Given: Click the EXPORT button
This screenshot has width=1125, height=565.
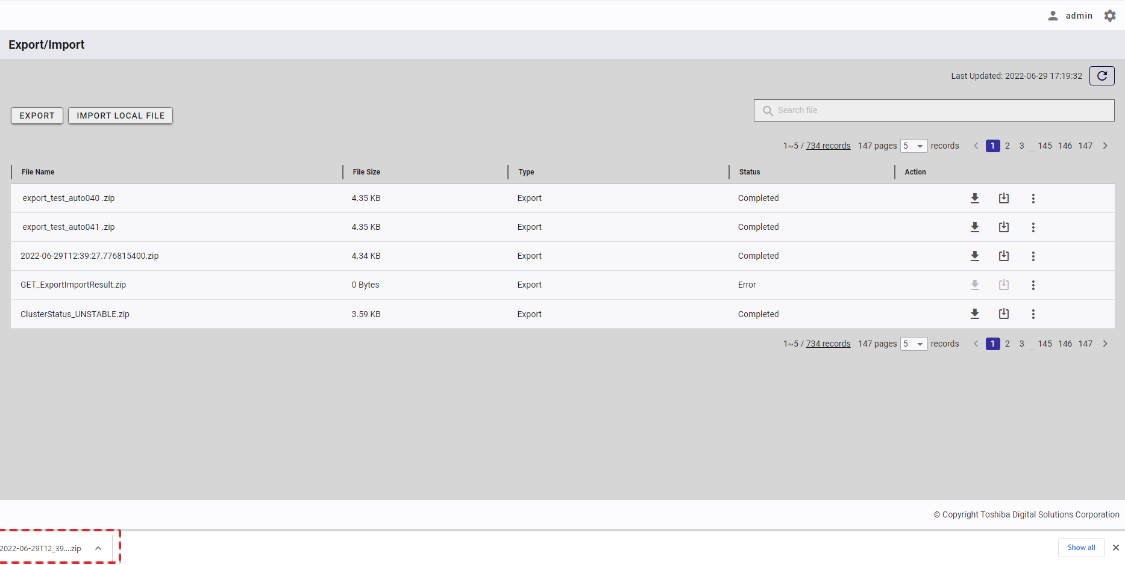Looking at the screenshot, I should [x=37, y=116].
